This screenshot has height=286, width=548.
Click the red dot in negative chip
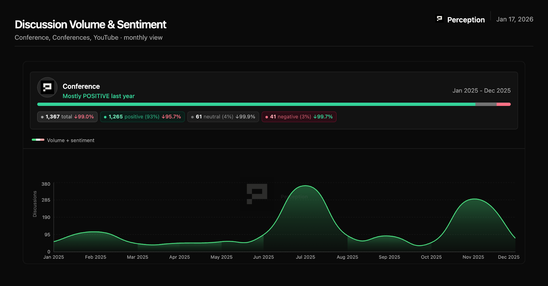pyautogui.click(x=266, y=117)
